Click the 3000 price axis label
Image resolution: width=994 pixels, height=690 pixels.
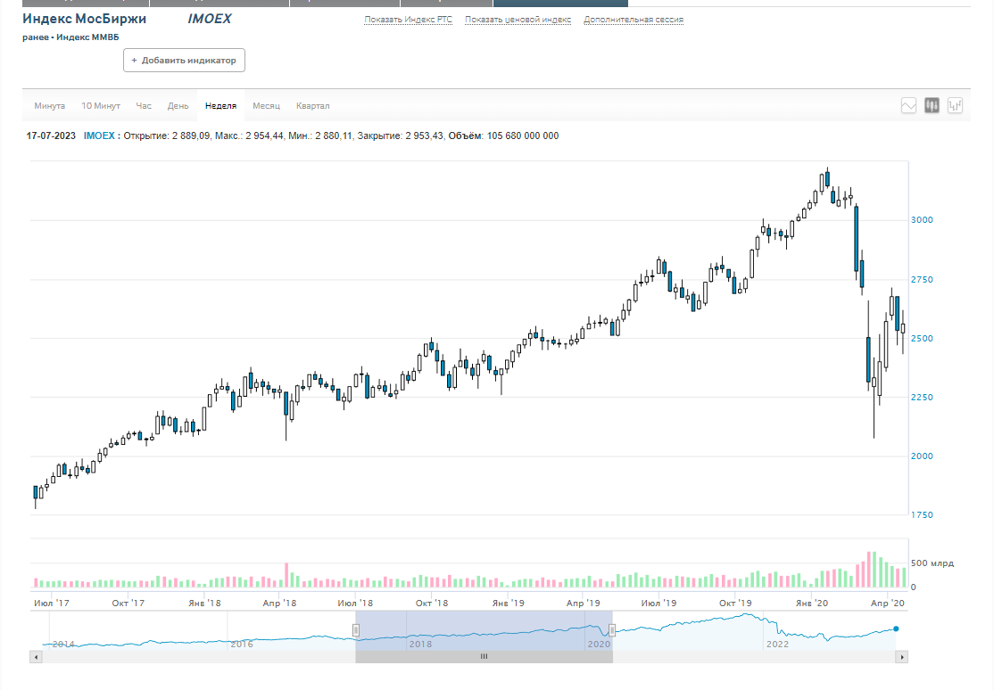922,220
